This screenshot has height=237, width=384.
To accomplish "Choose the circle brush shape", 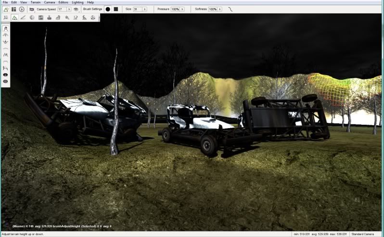I will pos(108,9).
